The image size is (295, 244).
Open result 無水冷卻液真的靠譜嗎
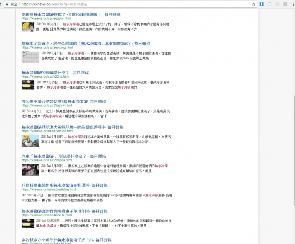(x=65, y=211)
